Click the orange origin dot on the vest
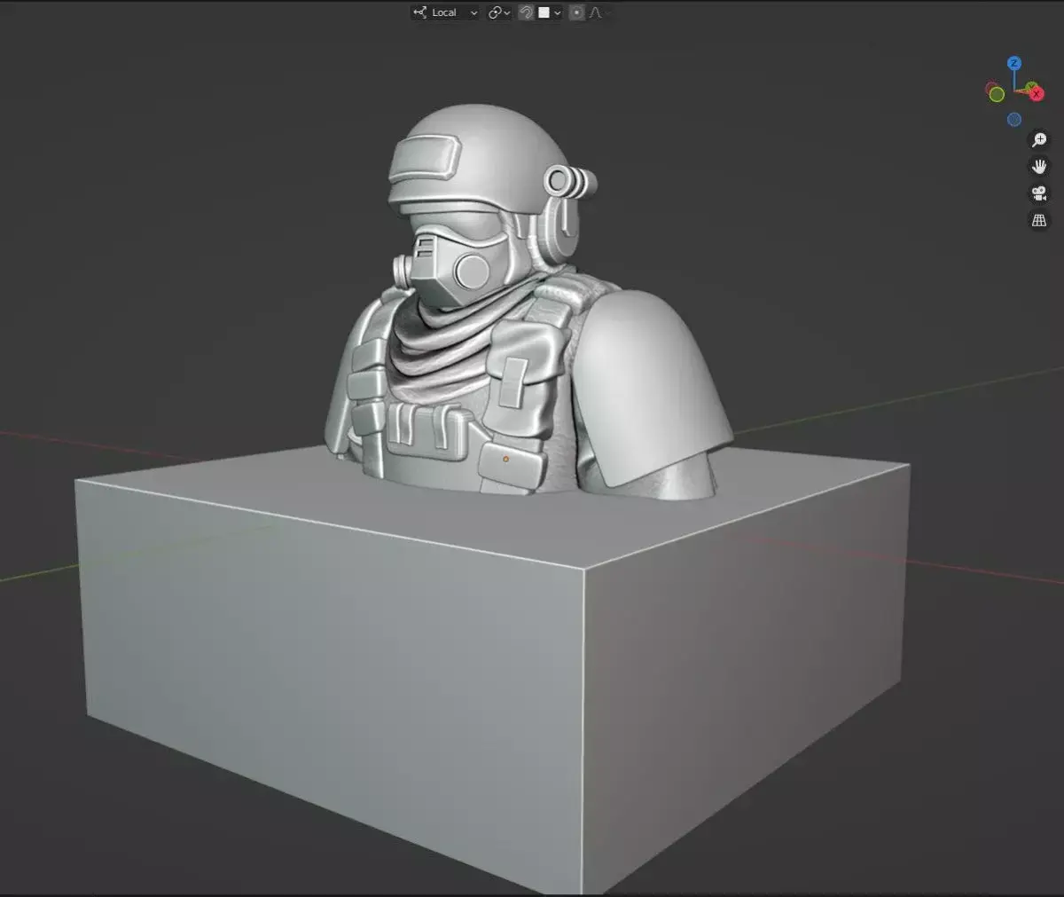The height and width of the screenshot is (897, 1064). click(x=505, y=460)
